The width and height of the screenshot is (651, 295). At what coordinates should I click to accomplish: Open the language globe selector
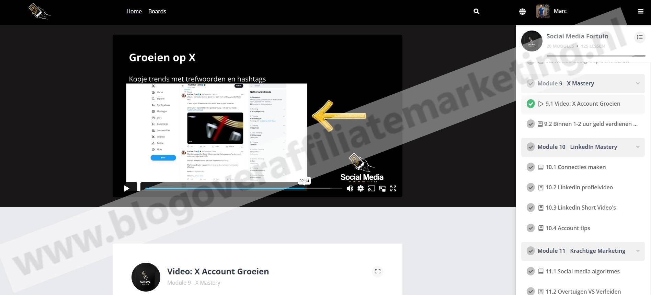pyautogui.click(x=522, y=12)
